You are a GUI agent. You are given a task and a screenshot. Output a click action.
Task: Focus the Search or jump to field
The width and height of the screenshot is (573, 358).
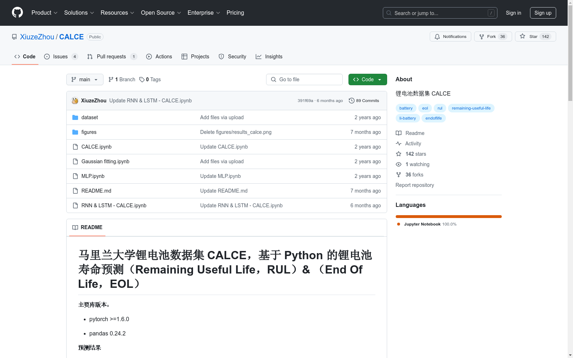pyautogui.click(x=440, y=13)
